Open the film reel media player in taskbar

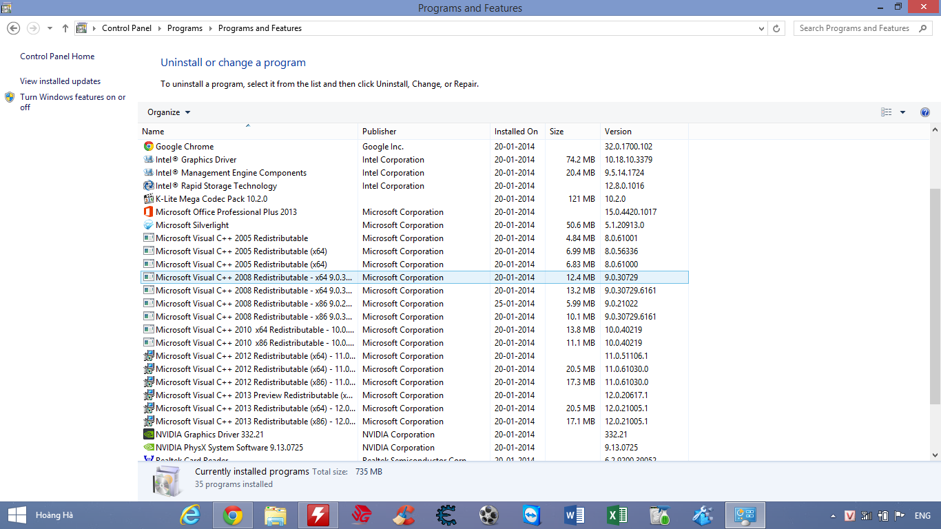tap(489, 515)
